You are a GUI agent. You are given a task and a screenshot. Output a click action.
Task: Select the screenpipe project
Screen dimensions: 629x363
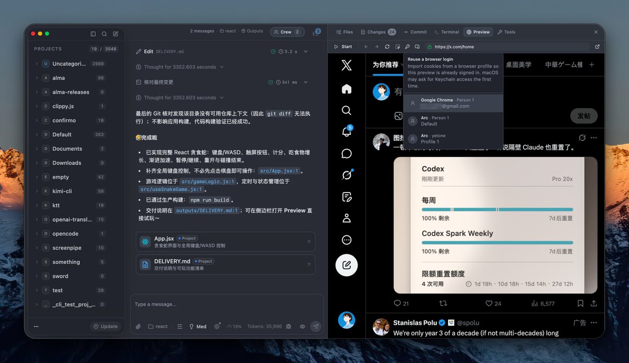coord(71,248)
